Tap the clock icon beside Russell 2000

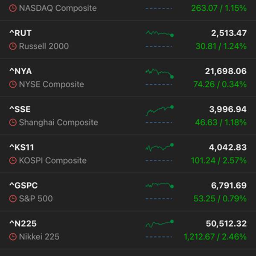coord(13,46)
